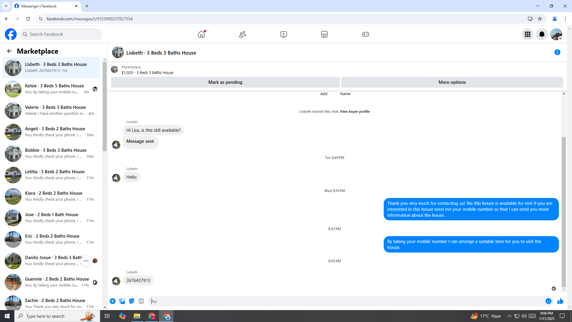Open the Gaming icon in top navigation
This screenshot has width=572, height=322.
pos(366,34)
